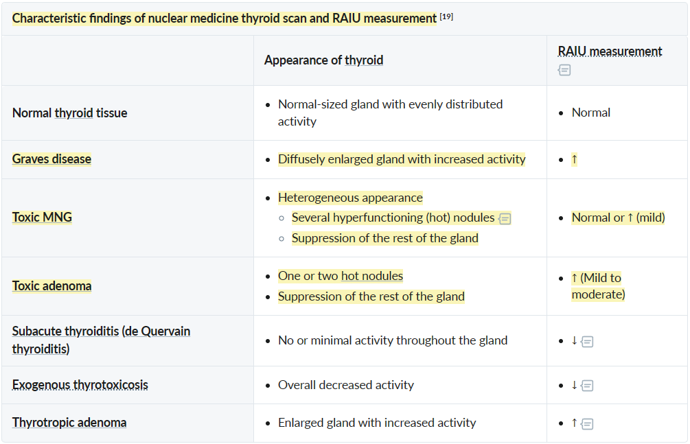Click note icon after hot nodules text
The image size is (690, 444).
[x=505, y=219]
